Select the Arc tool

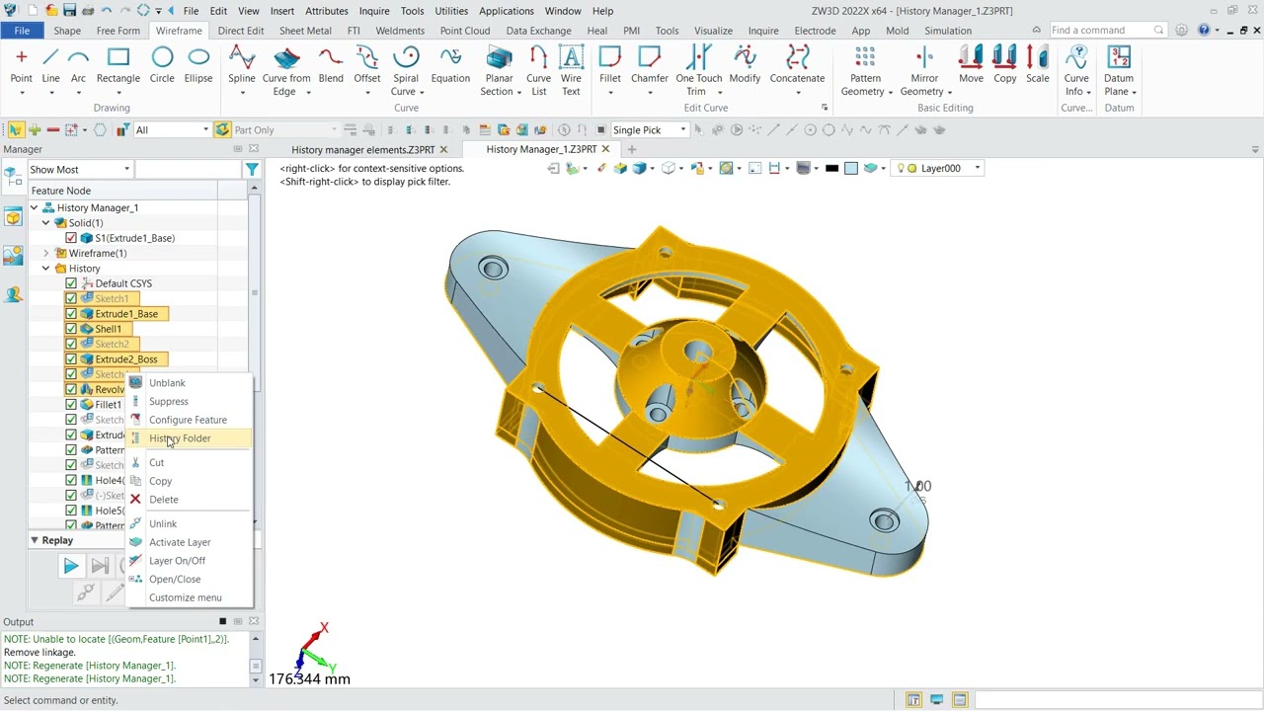(78, 65)
